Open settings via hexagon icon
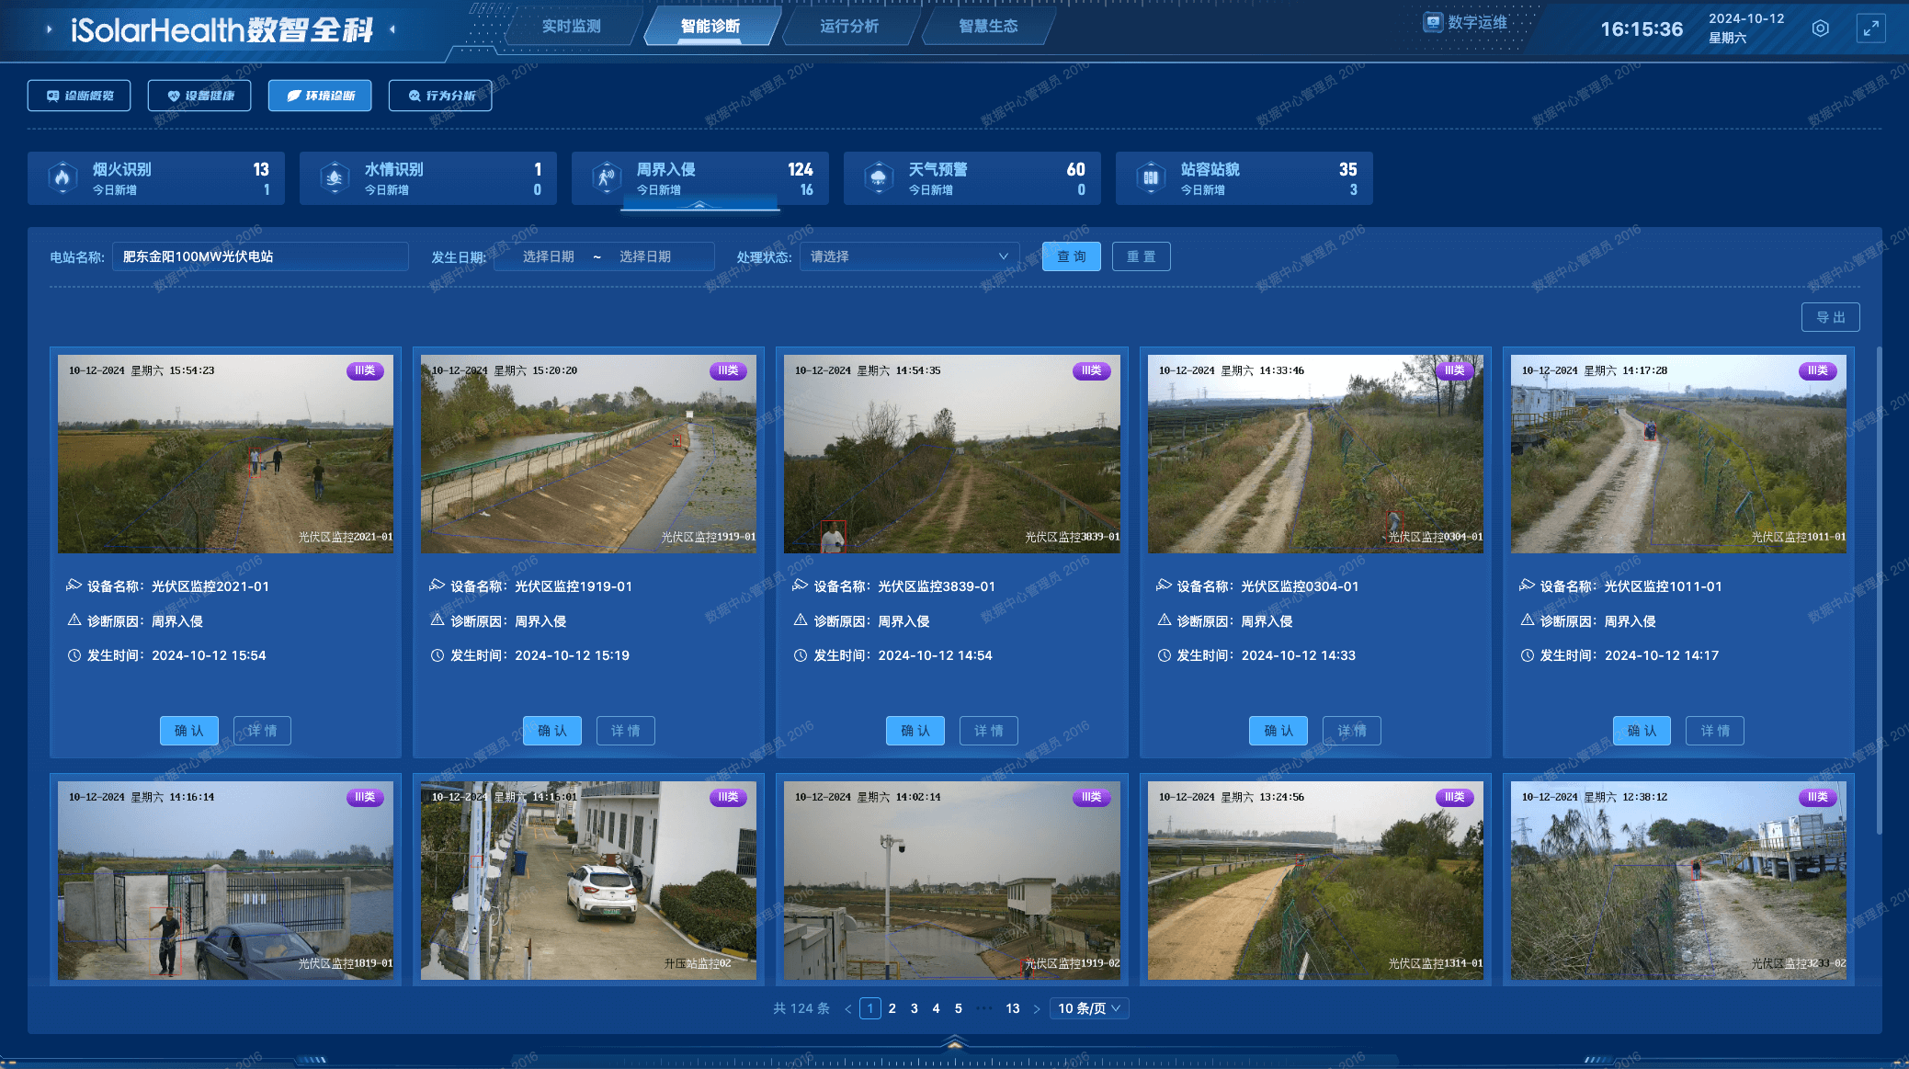Image resolution: width=1909 pixels, height=1069 pixels. (x=1820, y=28)
